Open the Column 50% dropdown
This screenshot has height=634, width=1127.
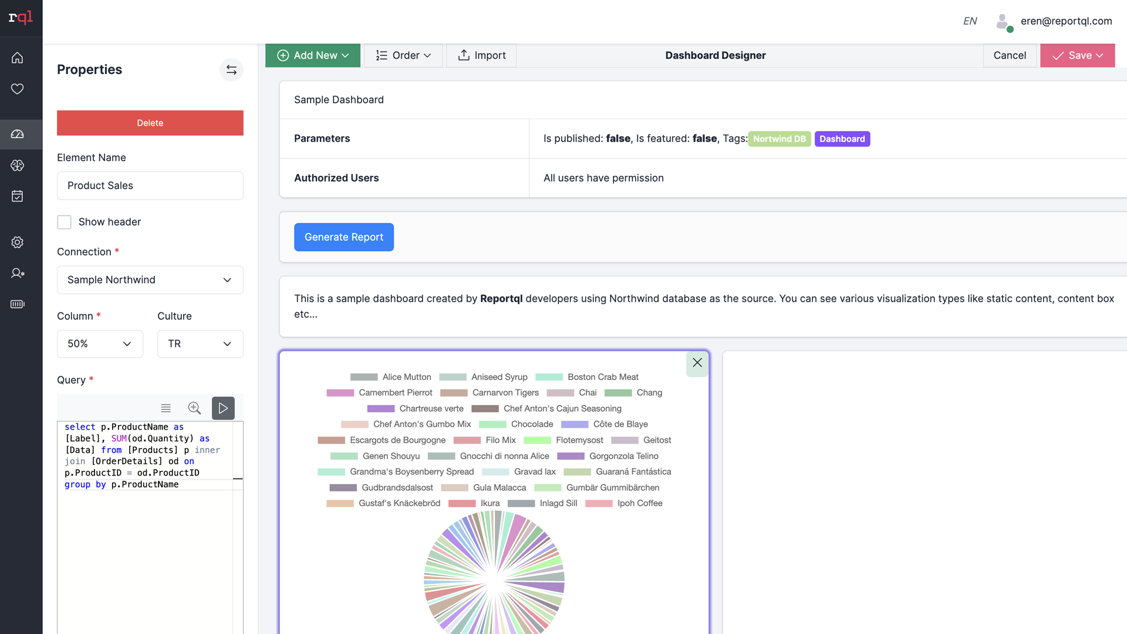point(100,344)
